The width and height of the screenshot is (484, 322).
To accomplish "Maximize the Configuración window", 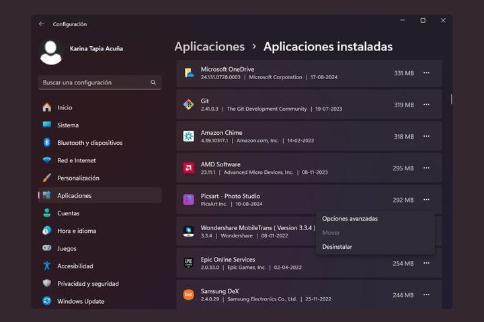I will tap(423, 20).
